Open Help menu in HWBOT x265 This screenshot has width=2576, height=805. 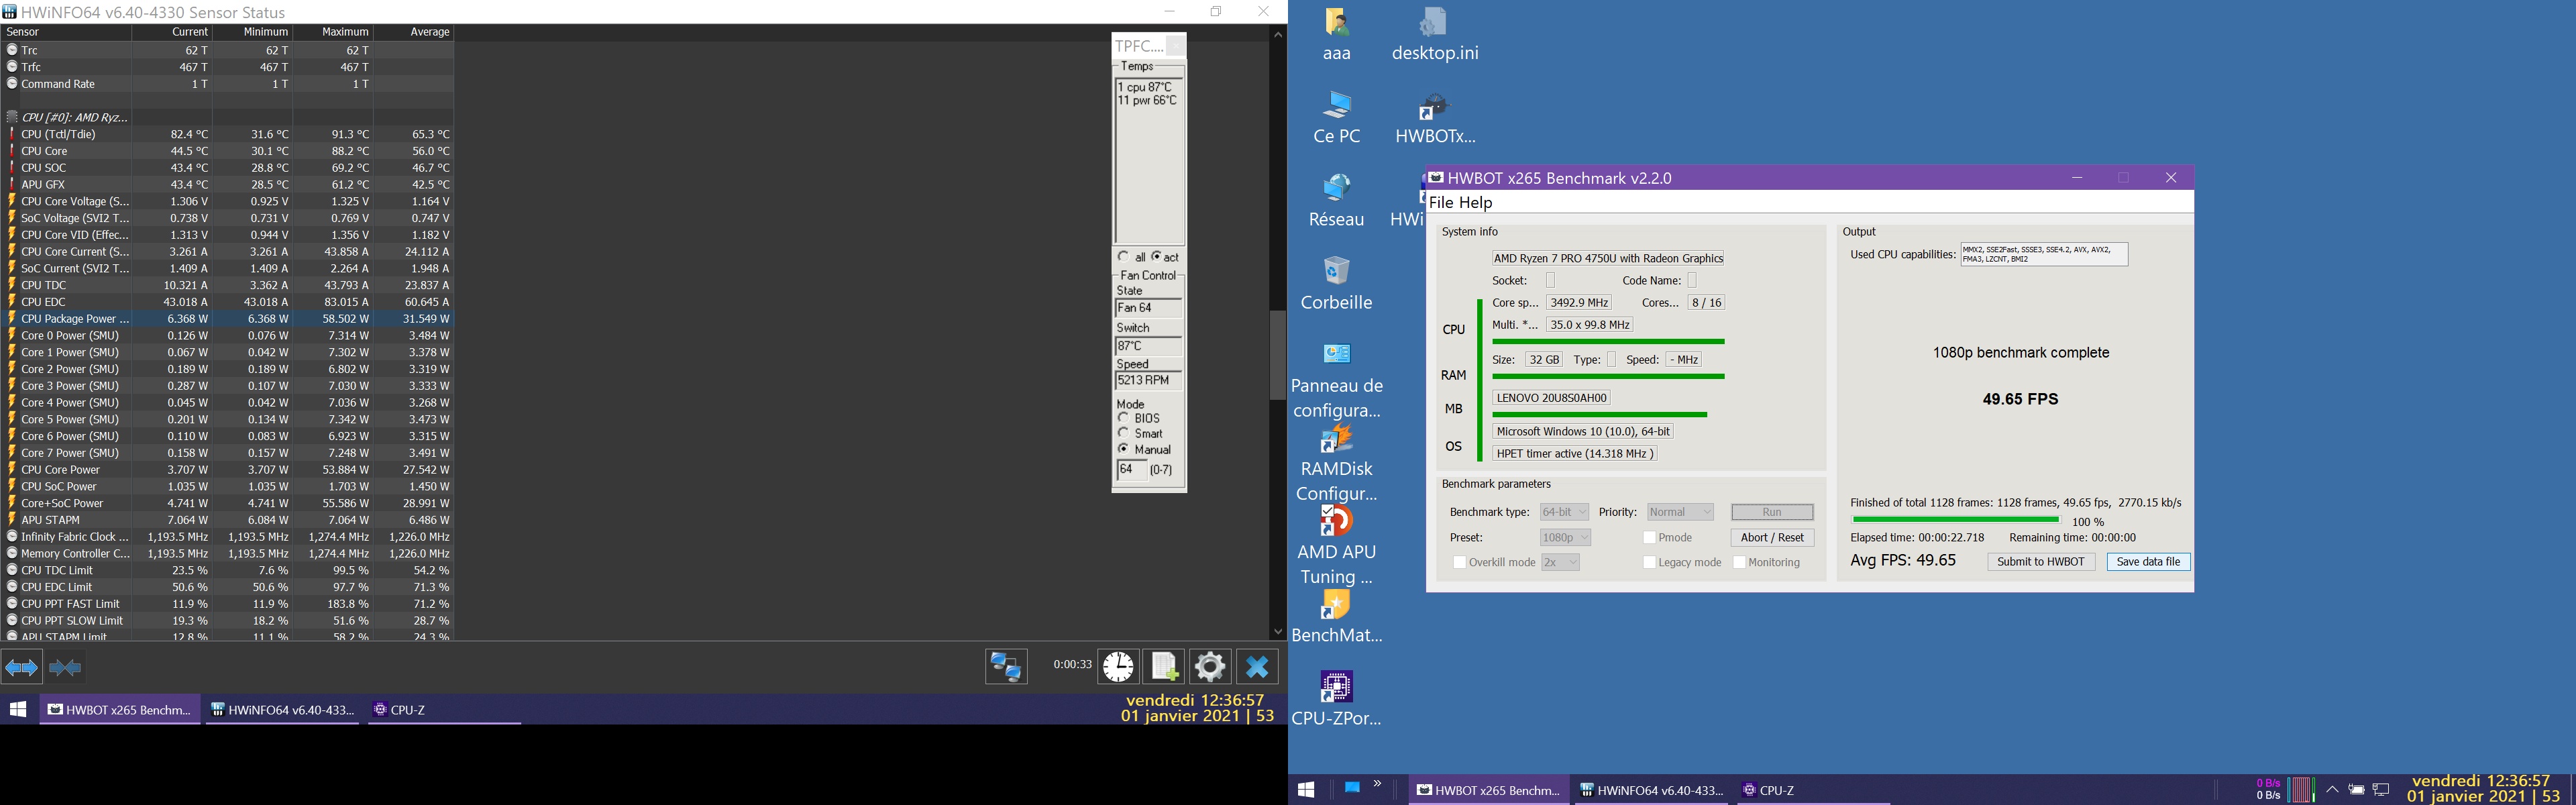click(x=1476, y=203)
